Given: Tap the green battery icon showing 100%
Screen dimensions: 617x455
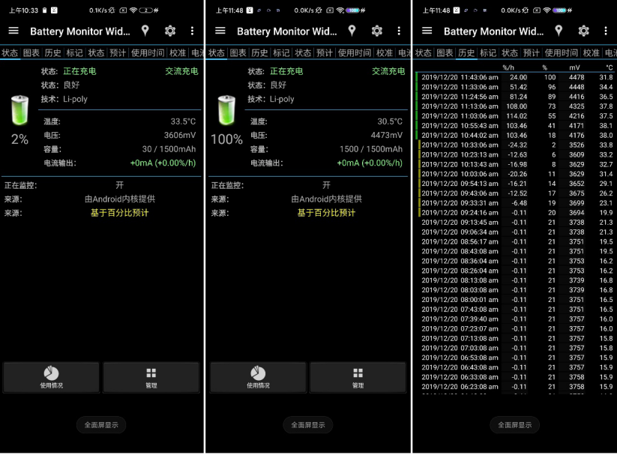Looking at the screenshot, I should [226, 110].
